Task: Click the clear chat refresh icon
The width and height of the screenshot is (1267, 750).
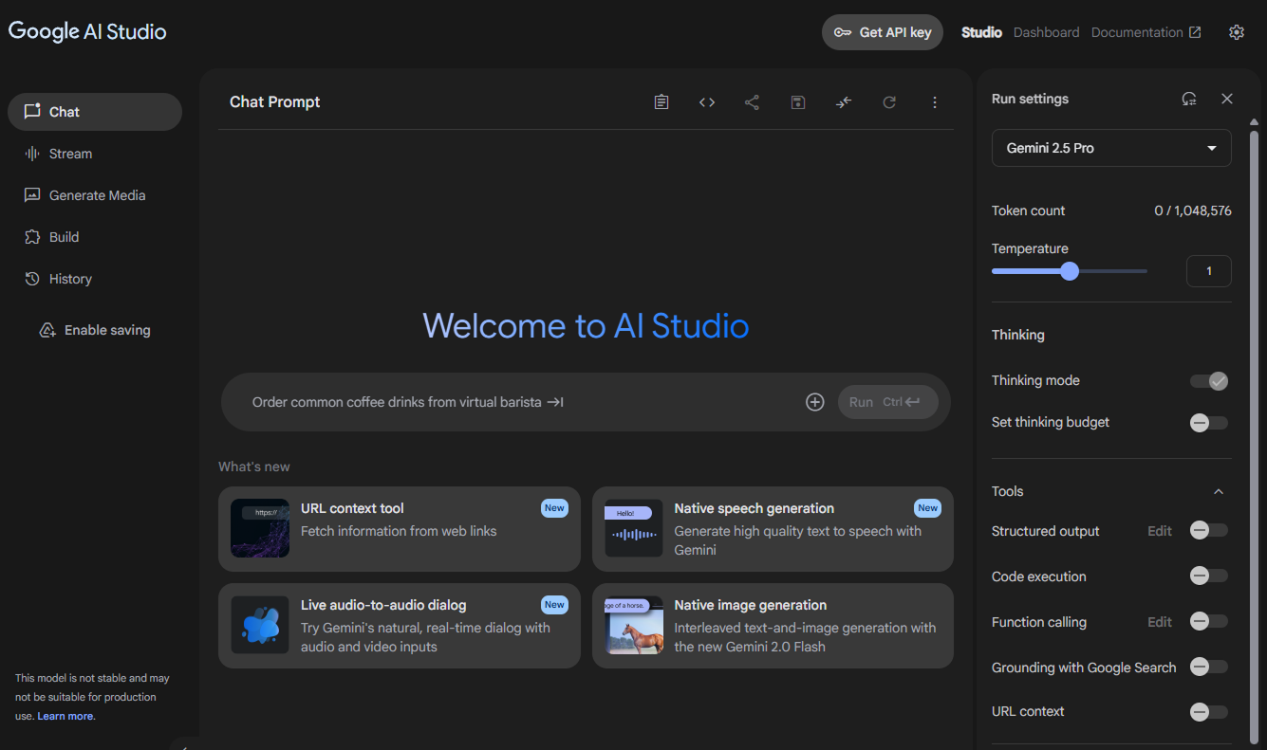Action: 889,102
